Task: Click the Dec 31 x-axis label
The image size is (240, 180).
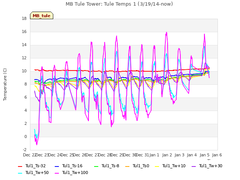Action: [142, 155]
